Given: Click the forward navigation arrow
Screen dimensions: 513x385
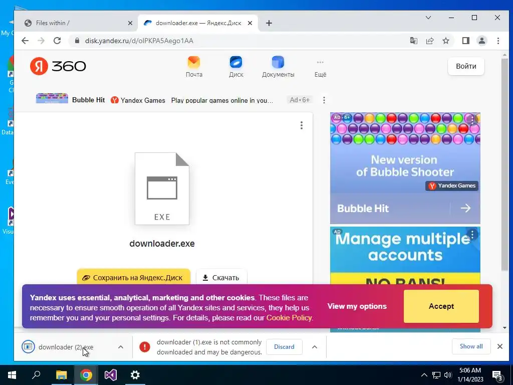Looking at the screenshot, I should [x=41, y=41].
